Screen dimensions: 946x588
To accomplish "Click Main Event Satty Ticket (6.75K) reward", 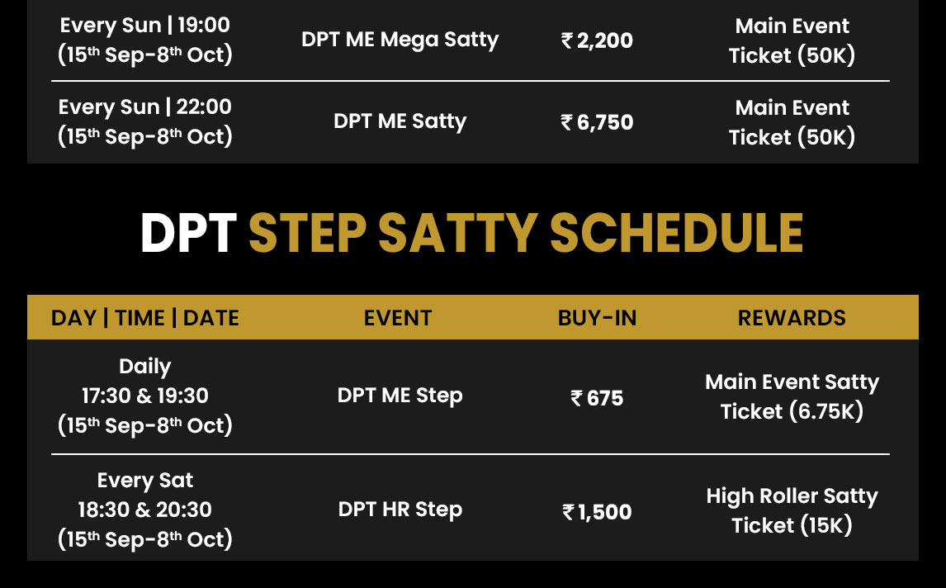I will click(792, 396).
